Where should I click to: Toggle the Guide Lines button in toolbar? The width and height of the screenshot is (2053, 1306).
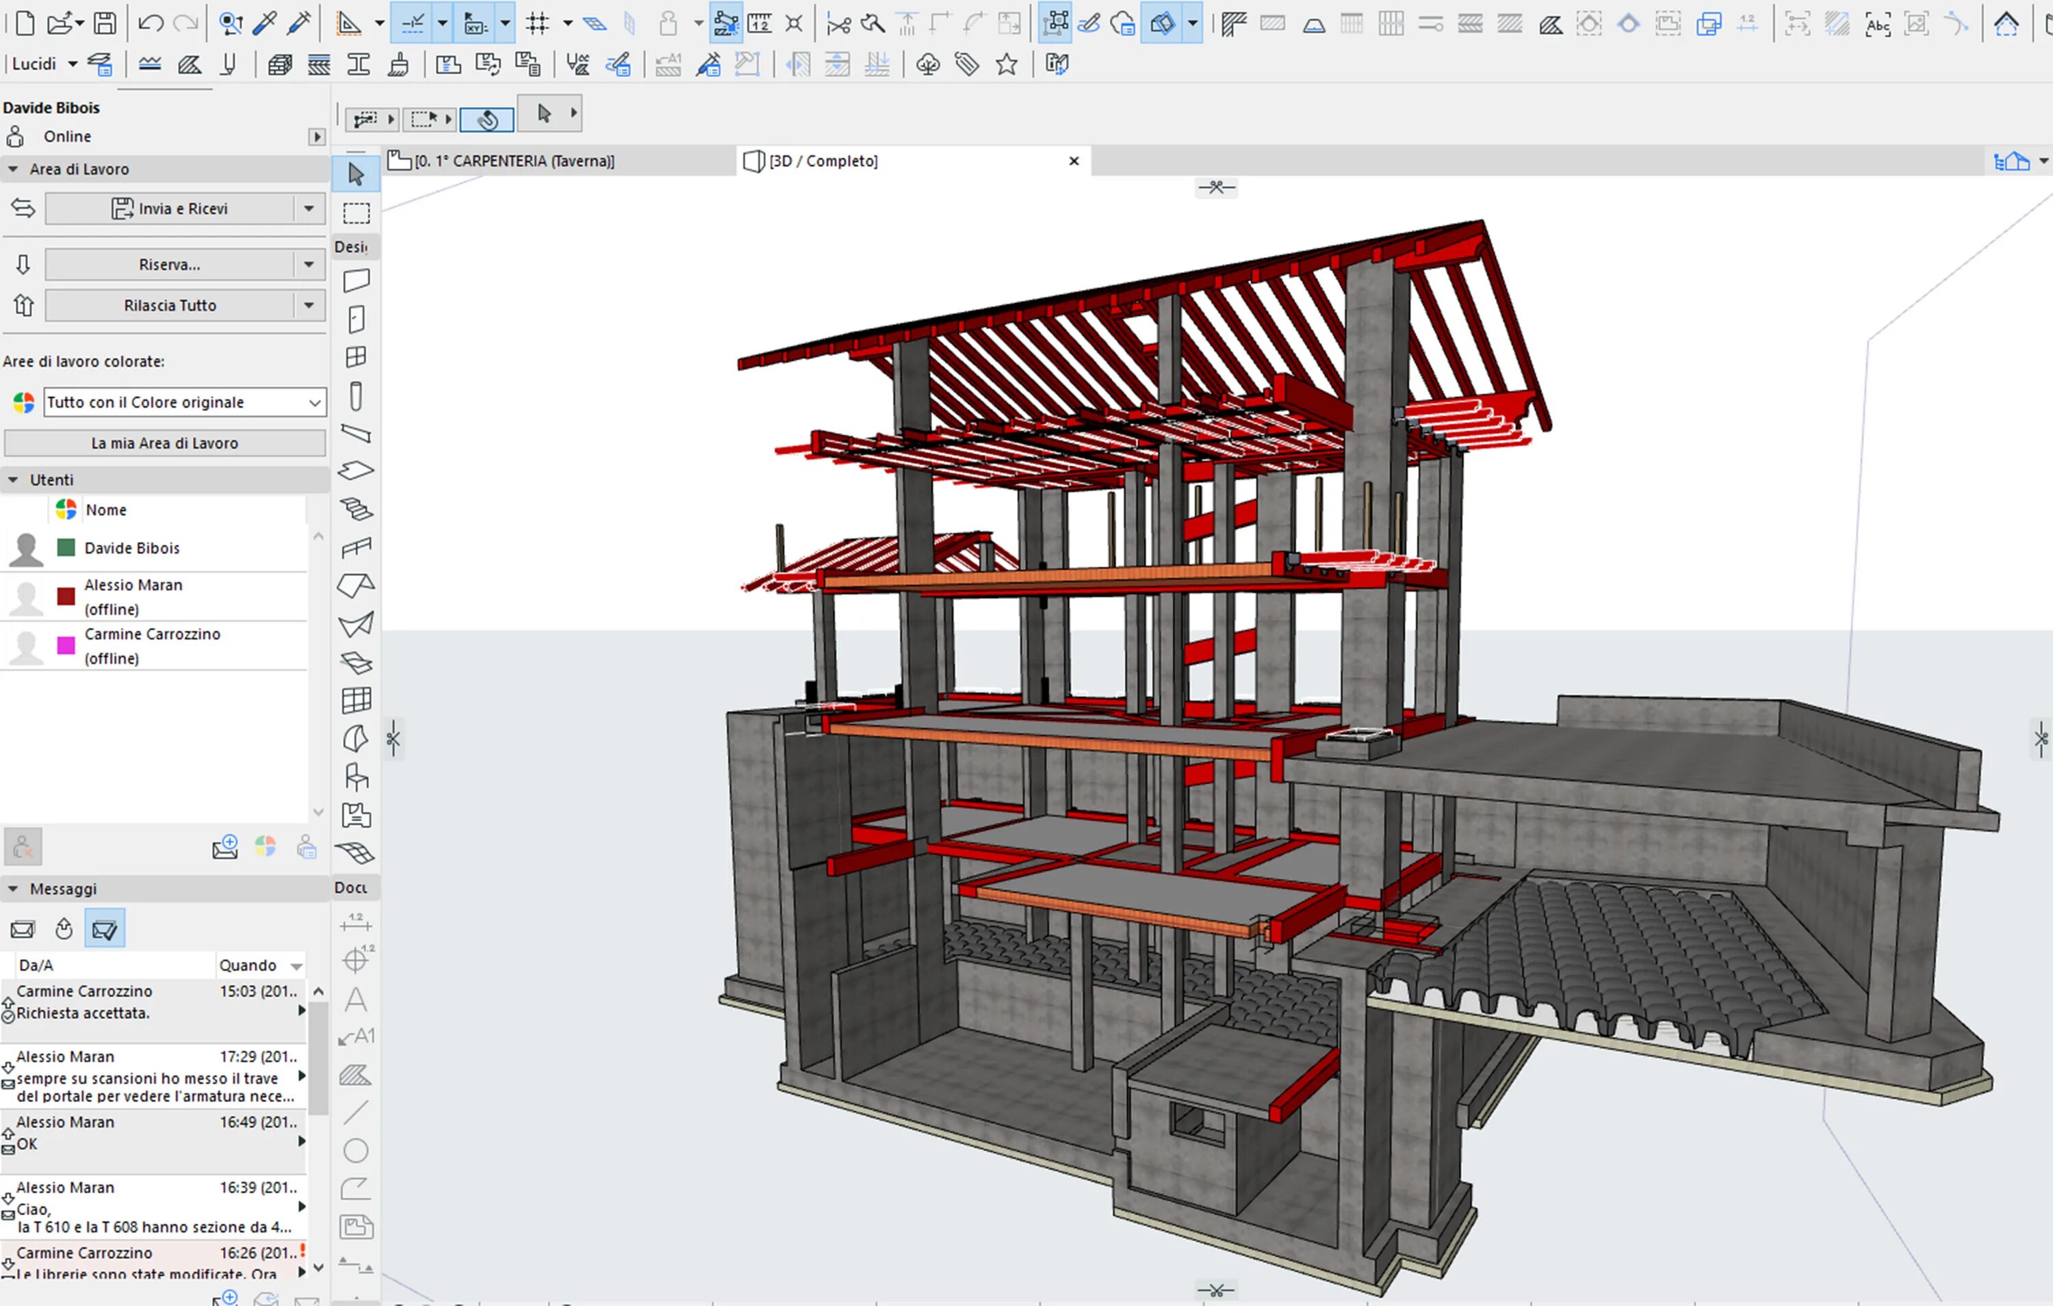tap(413, 23)
